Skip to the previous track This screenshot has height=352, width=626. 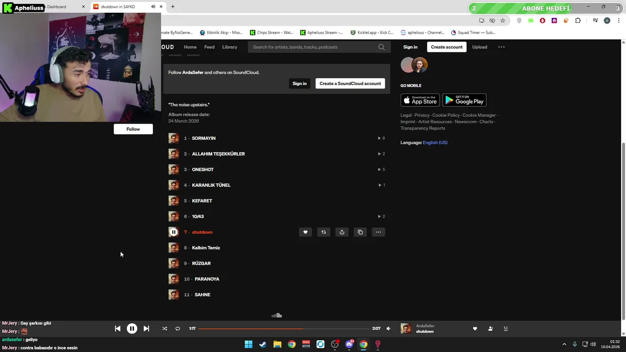[117, 329]
